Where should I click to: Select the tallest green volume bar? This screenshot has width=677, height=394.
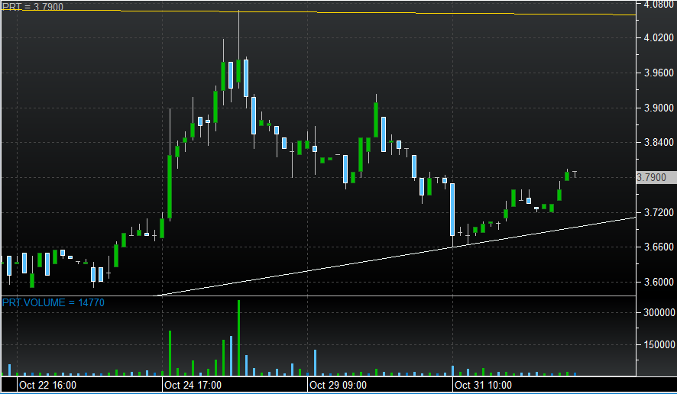coord(238,337)
